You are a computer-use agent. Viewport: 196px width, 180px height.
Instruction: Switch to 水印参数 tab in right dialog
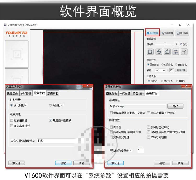[x=125, y=94]
